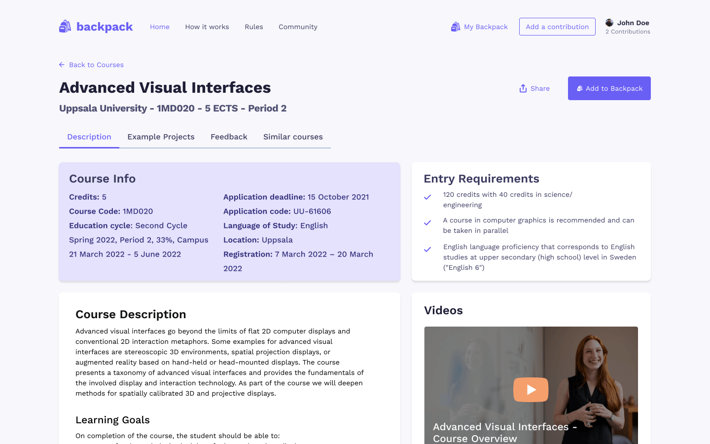This screenshot has height=444, width=710.
Task: Navigate to the Community page
Action: click(x=298, y=27)
